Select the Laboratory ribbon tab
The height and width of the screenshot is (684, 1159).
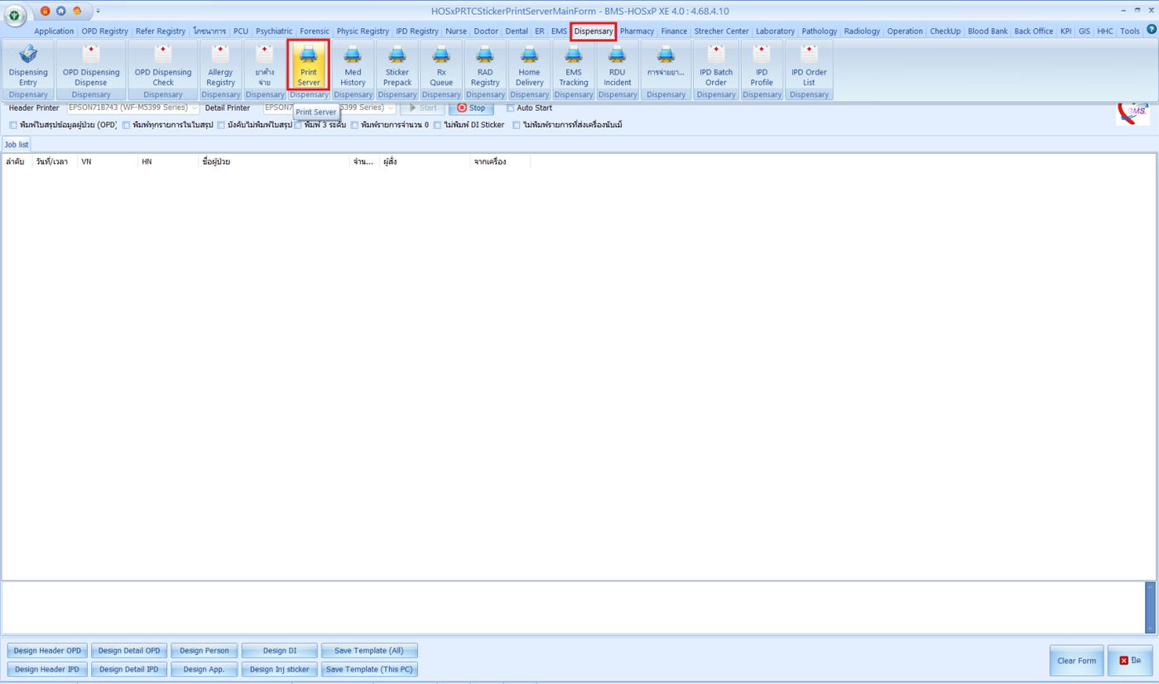click(775, 31)
